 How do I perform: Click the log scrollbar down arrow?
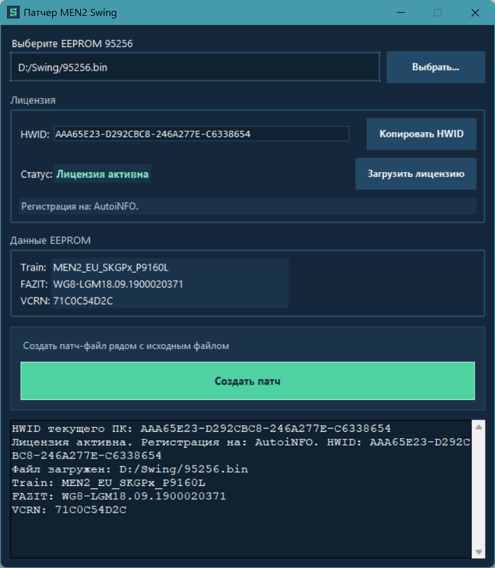(x=478, y=551)
